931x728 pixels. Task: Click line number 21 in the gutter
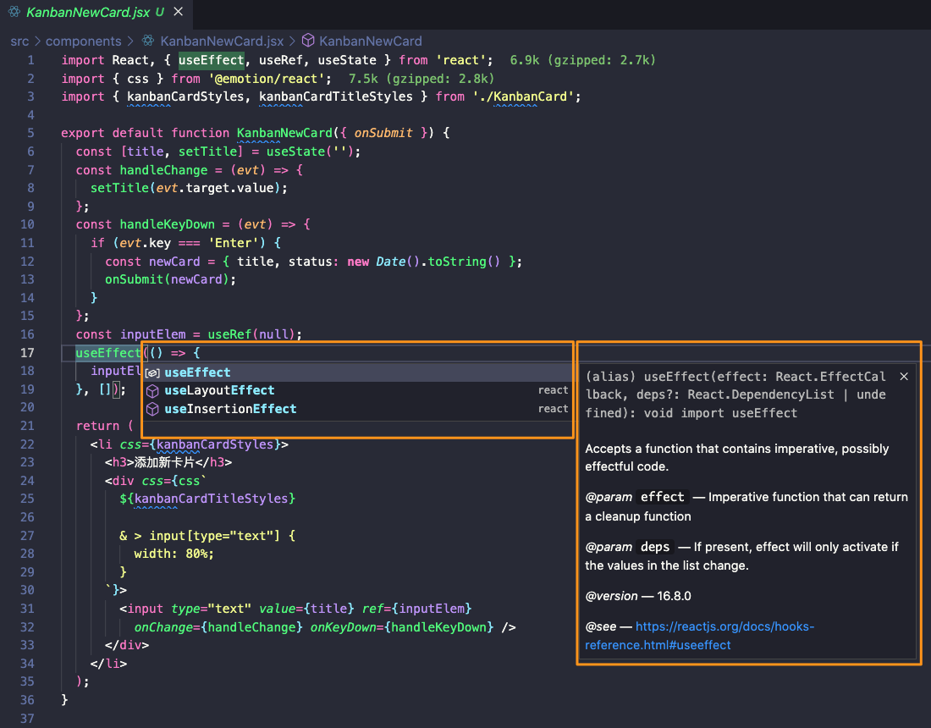[x=27, y=426]
